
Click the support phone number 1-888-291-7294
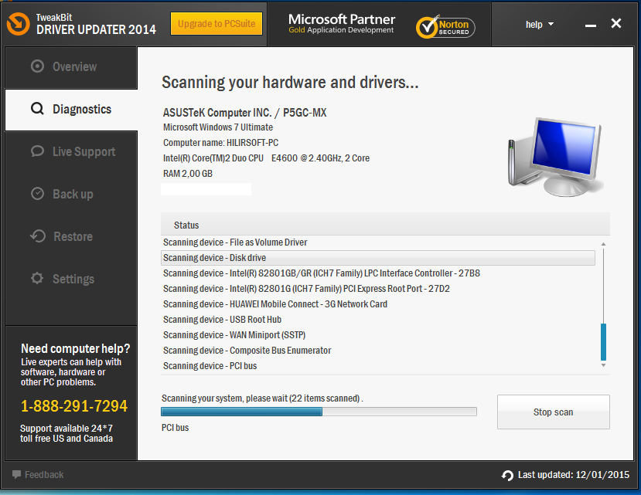[x=74, y=406]
